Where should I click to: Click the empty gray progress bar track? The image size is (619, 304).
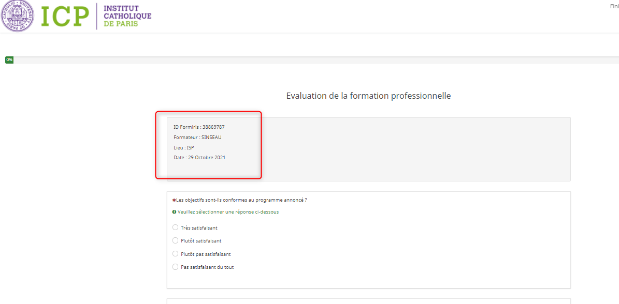(311, 60)
